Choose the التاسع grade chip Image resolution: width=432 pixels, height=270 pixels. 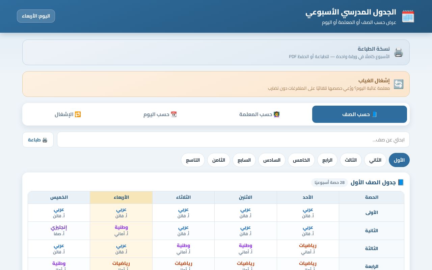click(193, 160)
